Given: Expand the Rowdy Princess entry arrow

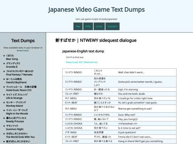Looking at the screenshot, I should 4,118.
